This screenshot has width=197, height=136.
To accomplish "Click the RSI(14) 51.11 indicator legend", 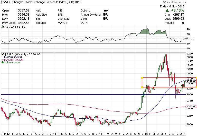I will click(15, 27).
